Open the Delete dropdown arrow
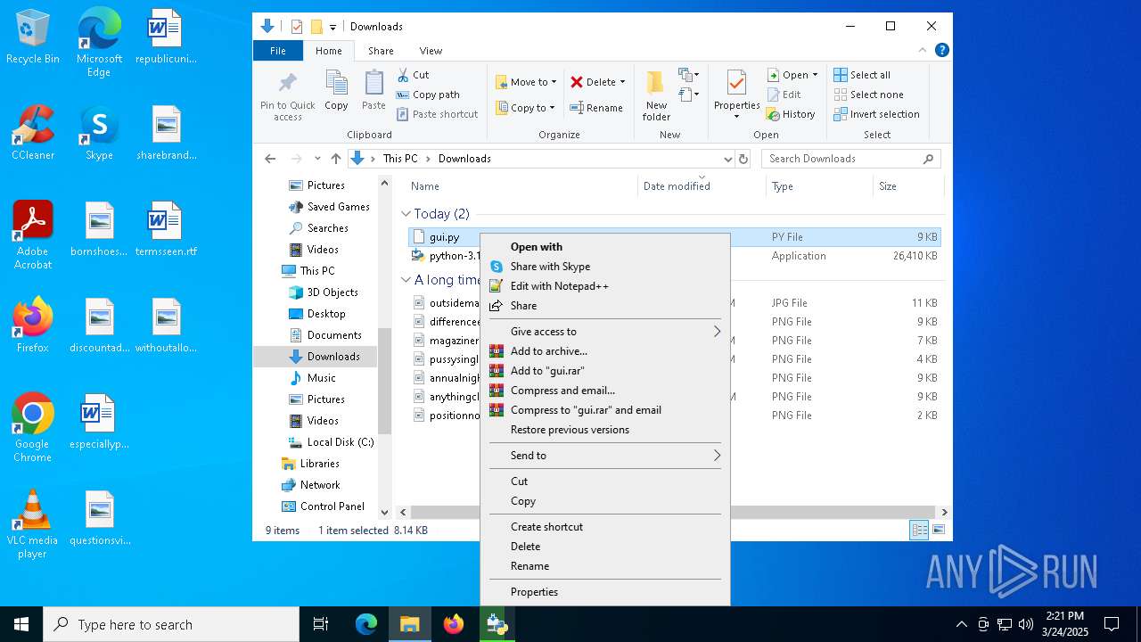1141x642 pixels. pos(622,82)
